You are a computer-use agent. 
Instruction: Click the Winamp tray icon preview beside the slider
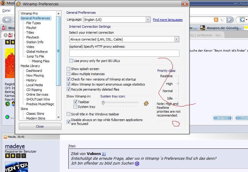pyautogui.click(x=146, y=103)
